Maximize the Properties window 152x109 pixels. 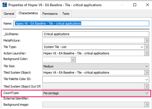[135, 5]
